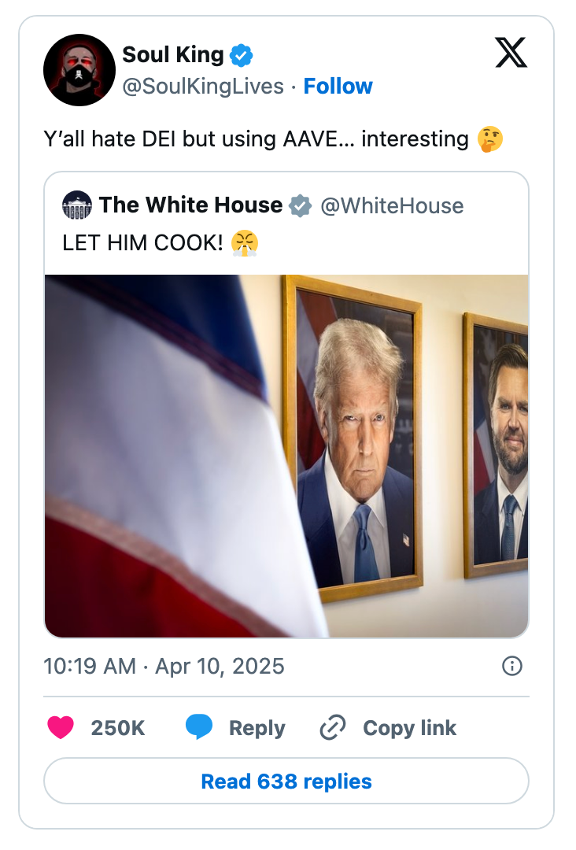Click The White House profile picture
The height and width of the screenshot is (850, 576).
[x=77, y=205]
